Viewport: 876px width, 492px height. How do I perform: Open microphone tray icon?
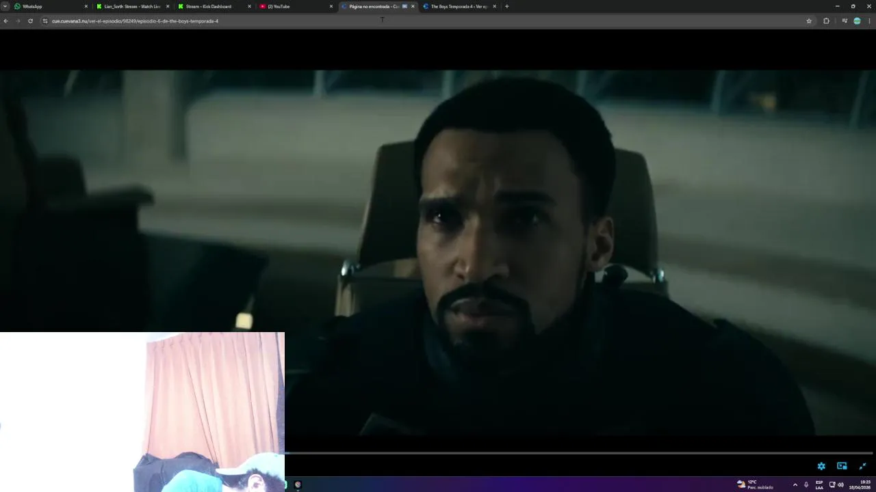point(806,484)
